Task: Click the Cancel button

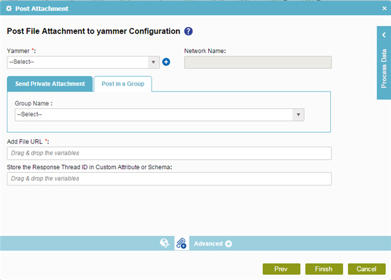Action: (x=367, y=269)
